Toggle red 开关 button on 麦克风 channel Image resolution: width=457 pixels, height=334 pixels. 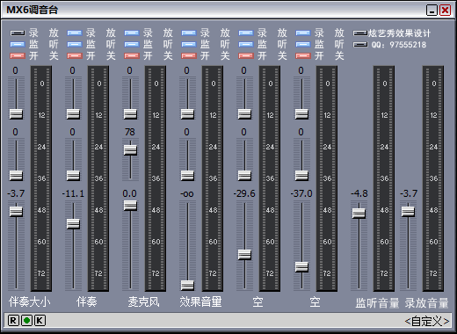[132, 55]
